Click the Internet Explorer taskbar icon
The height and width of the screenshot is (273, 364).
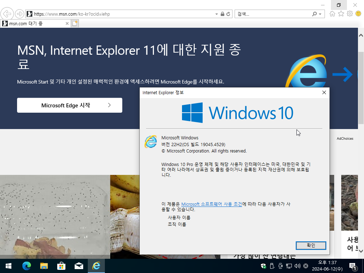tap(96, 266)
